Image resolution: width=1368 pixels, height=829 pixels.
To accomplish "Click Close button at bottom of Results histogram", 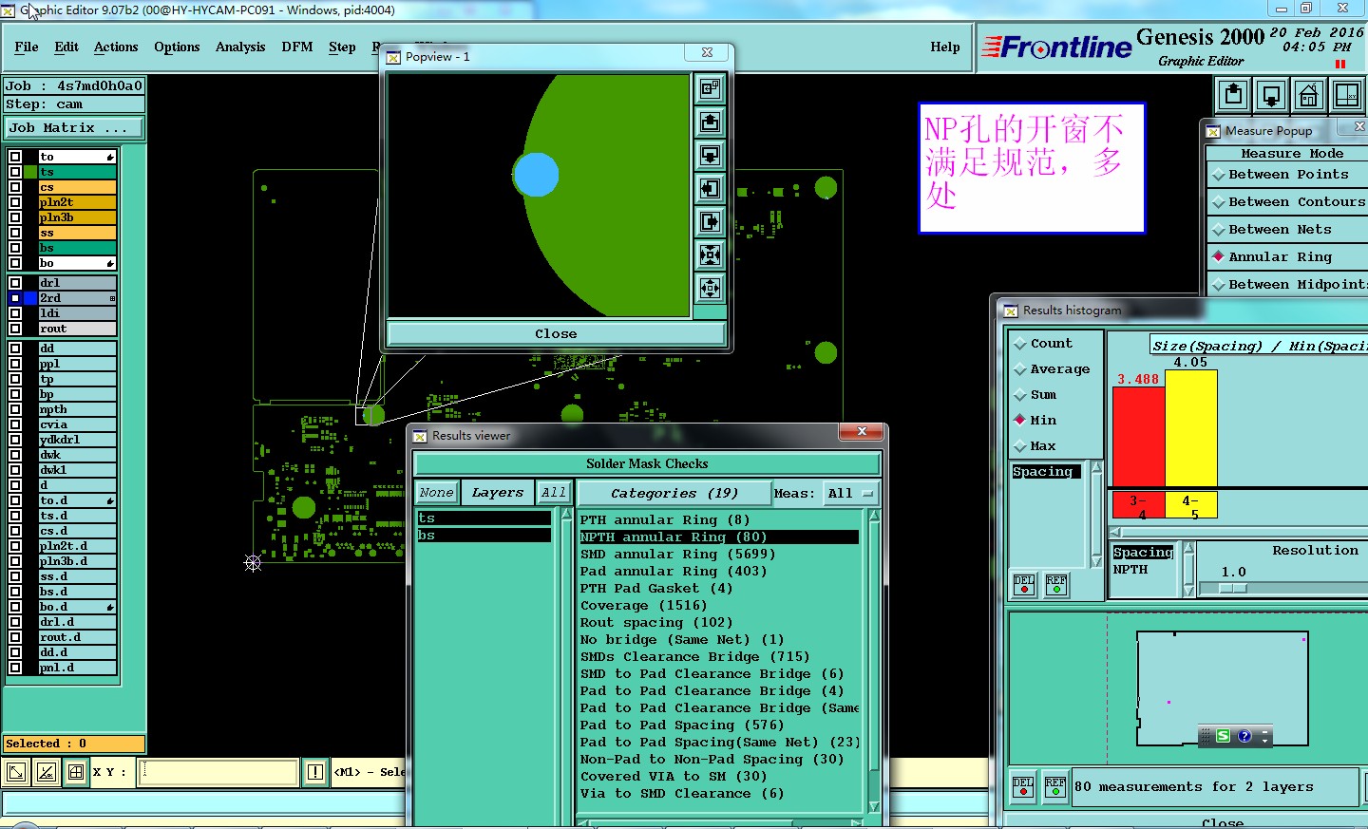I will [x=1223, y=822].
